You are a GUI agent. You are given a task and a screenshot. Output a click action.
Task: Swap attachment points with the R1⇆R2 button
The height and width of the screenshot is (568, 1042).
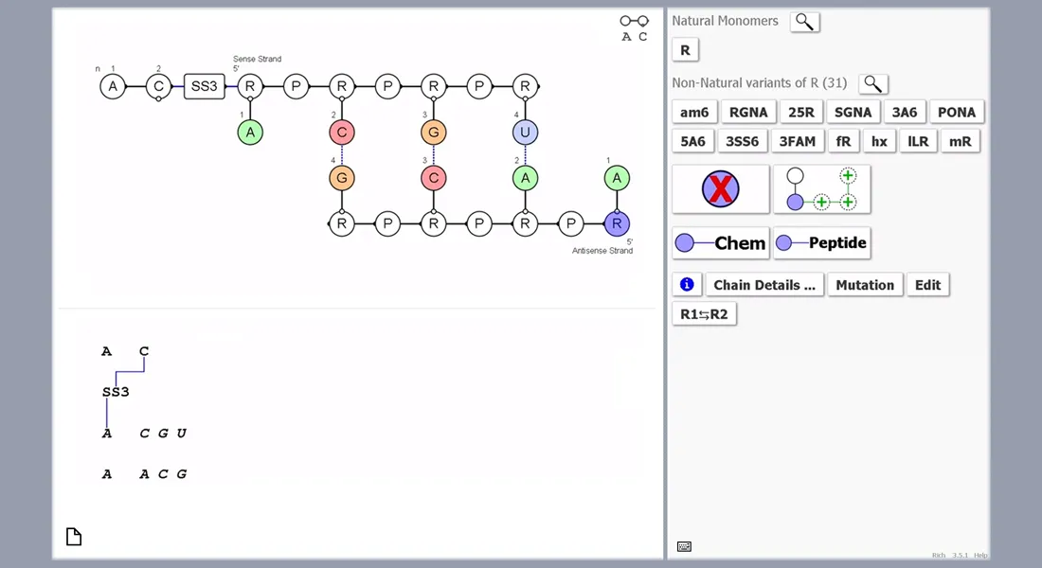coord(704,314)
